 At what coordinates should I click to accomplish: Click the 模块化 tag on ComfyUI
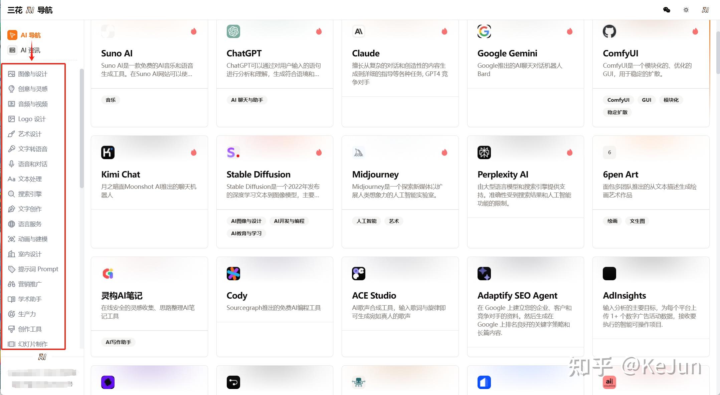pos(671,100)
